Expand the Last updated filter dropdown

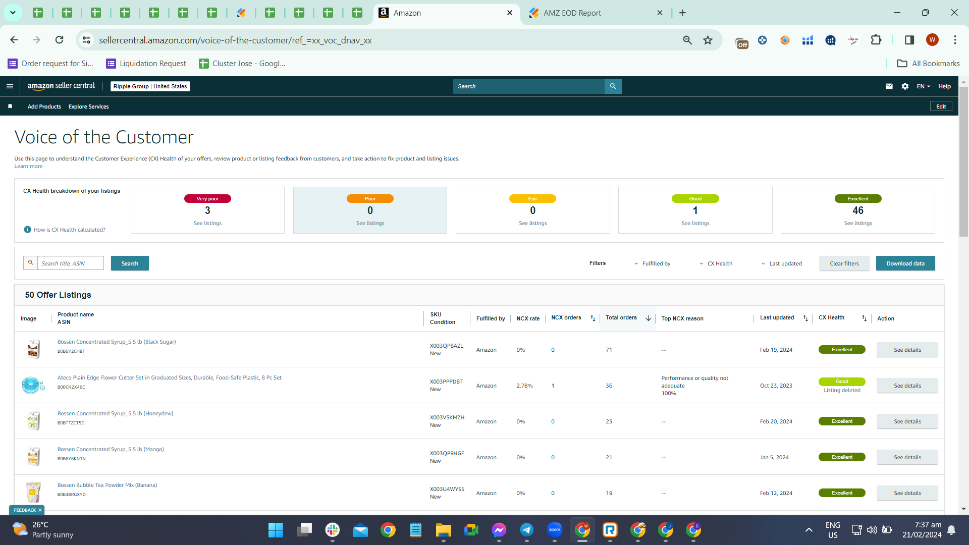coord(782,263)
